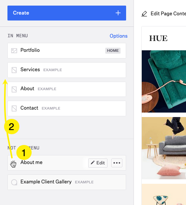Open the Options link for In Menu
Screen dimensions: 186x205
coord(119,36)
